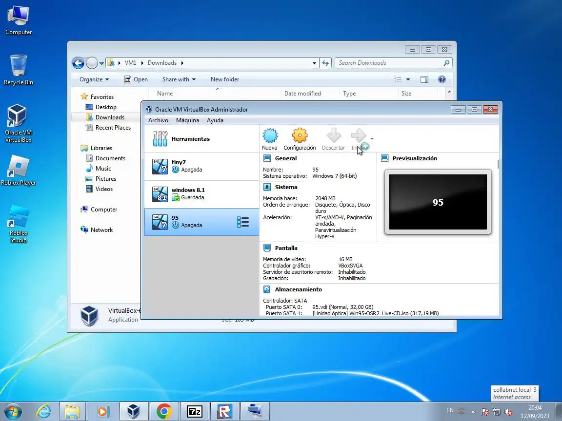Expand the Iniciar dropdown arrow

pyautogui.click(x=372, y=139)
